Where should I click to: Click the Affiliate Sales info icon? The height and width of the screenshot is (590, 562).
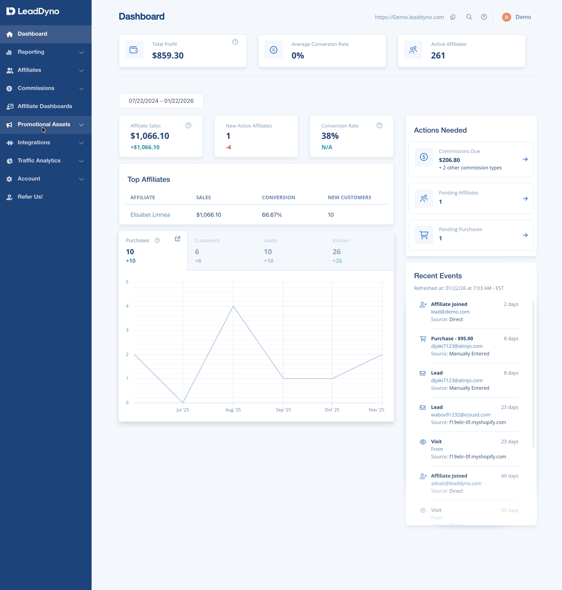coord(188,125)
